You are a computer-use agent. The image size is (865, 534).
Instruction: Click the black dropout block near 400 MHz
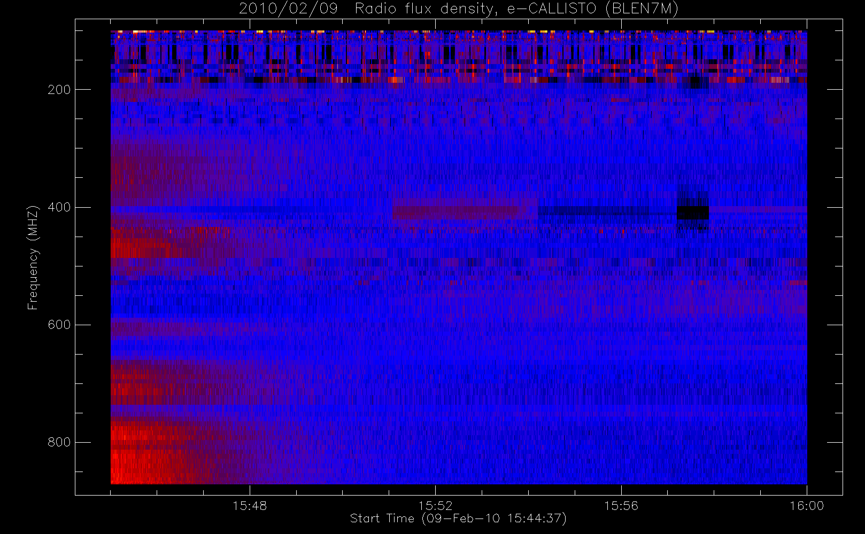point(693,213)
